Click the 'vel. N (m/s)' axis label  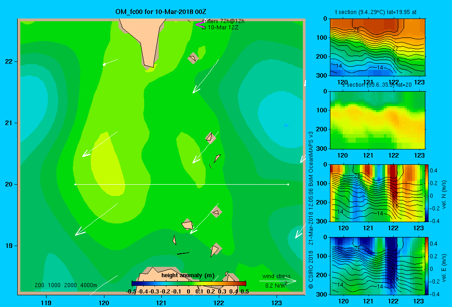[x=444, y=195]
